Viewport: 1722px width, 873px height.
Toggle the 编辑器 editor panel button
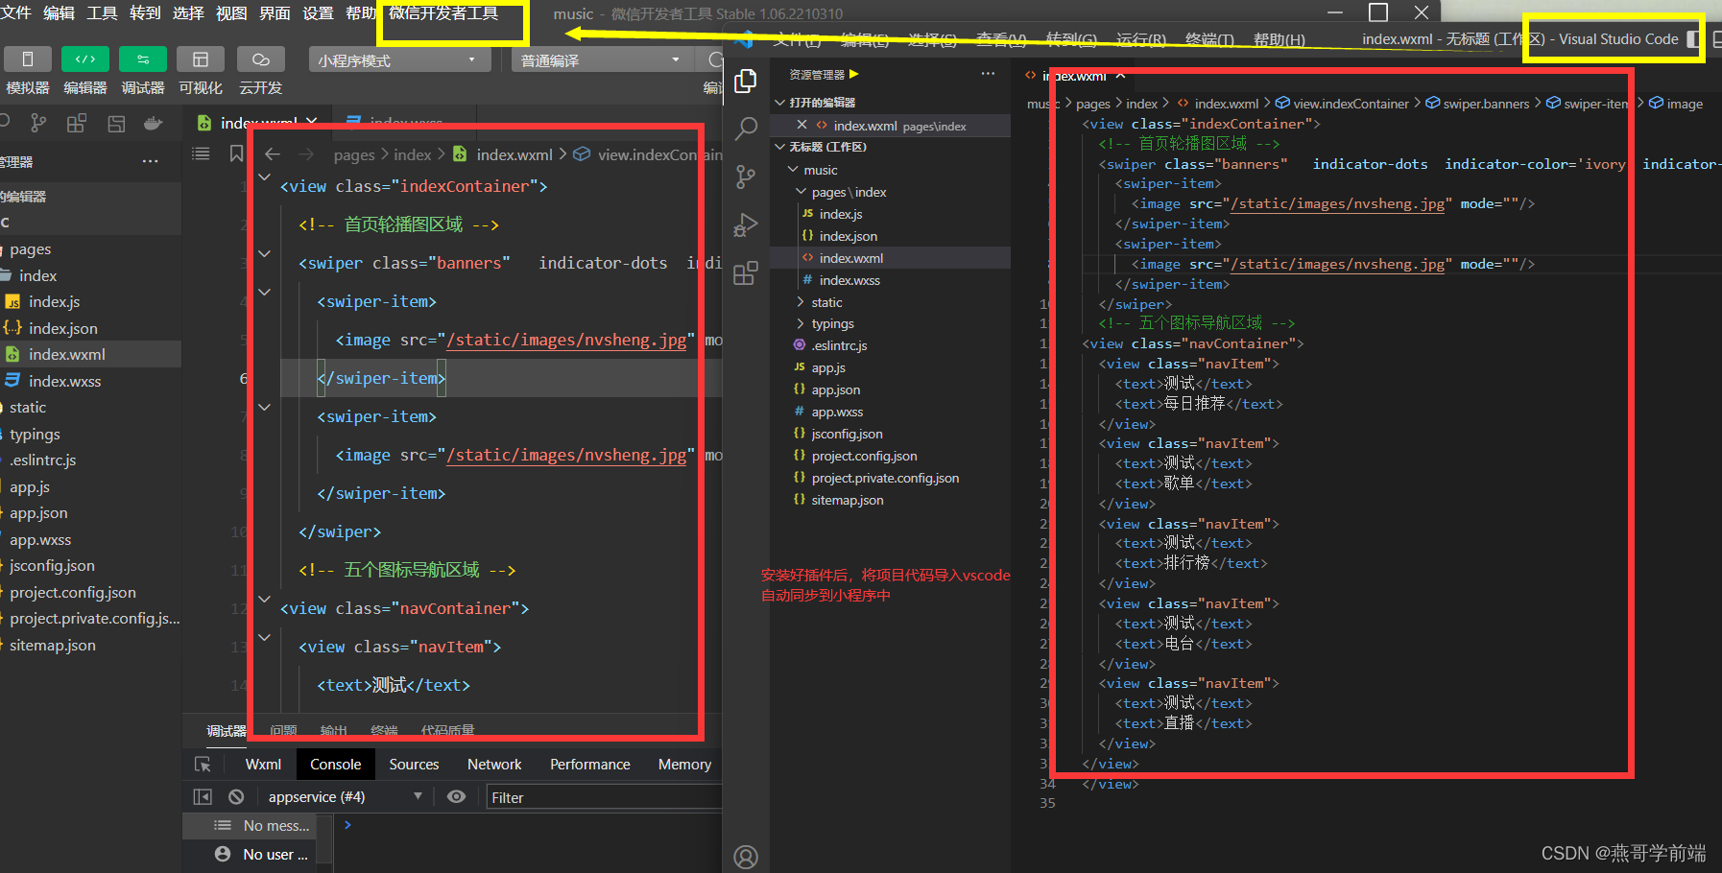85,59
